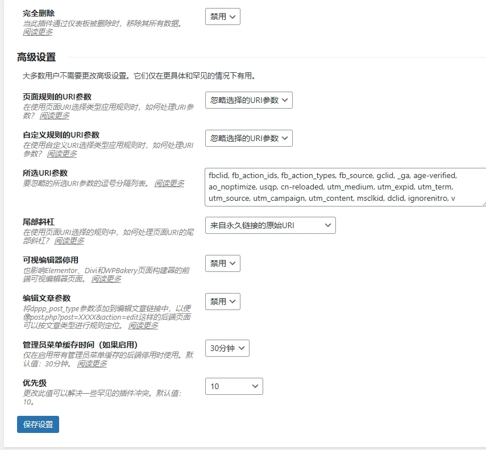Open the 可视编辑器停用 dropdown
Viewport: 486px width, 450px height.
coord(222,263)
